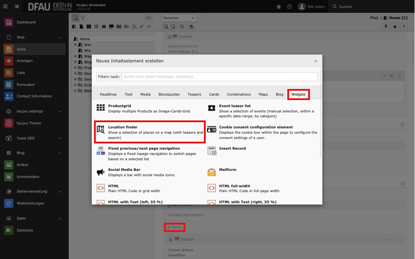
Task: Switch to the Widgets tab
Action: pos(298,94)
